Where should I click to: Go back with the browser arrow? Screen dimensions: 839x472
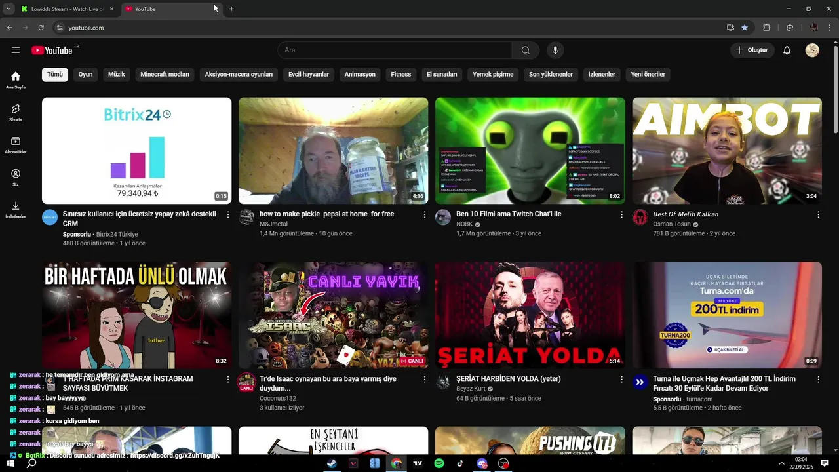pyautogui.click(x=9, y=28)
